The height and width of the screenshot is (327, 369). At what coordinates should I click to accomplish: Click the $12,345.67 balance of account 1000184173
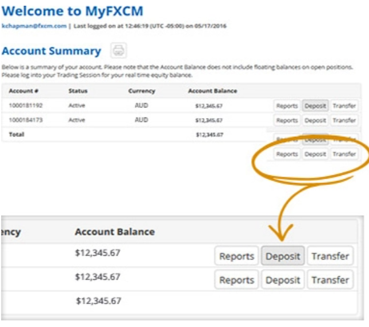tap(208, 120)
